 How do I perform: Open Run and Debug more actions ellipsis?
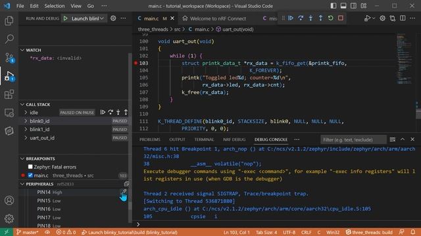tap(123, 18)
